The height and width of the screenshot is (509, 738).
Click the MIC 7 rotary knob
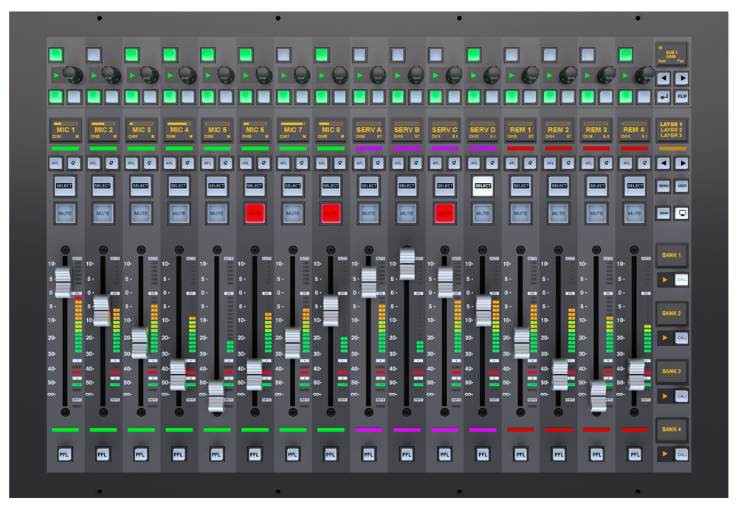click(x=301, y=75)
